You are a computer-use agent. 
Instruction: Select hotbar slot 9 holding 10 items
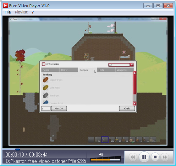(x=146, y=140)
